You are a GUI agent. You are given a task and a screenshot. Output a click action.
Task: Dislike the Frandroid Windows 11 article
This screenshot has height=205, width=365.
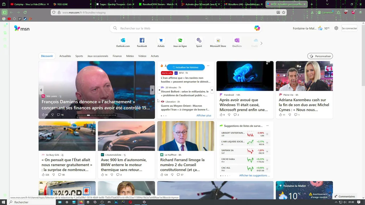229,115
